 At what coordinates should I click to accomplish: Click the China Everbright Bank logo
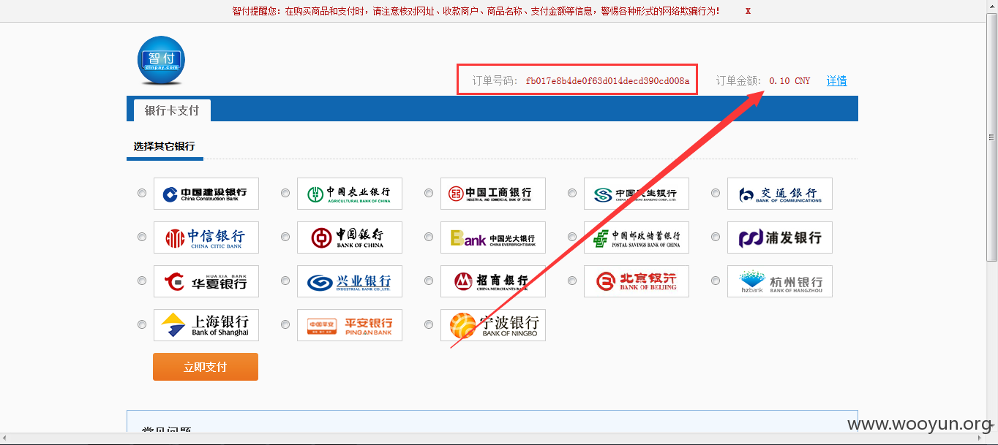click(x=493, y=237)
